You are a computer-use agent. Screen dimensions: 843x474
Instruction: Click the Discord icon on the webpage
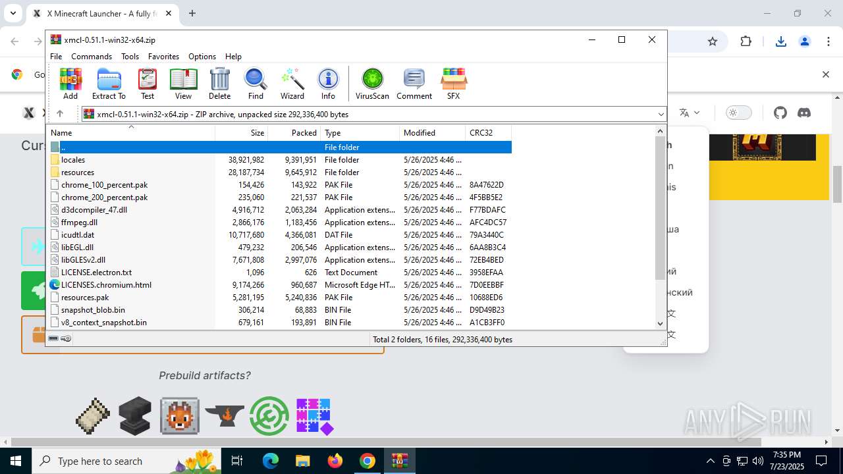(804, 113)
